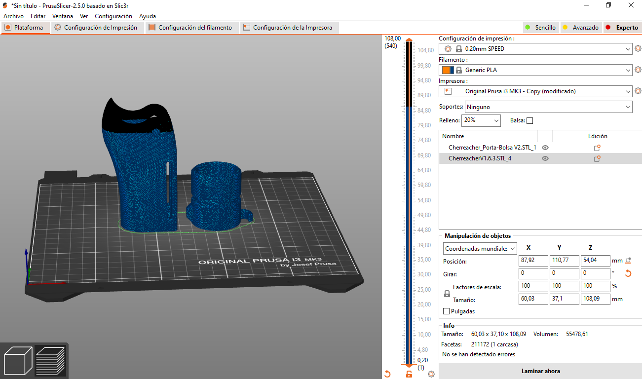Screen dimensions: 642x379
Task: Click the edit icon for CherreacherV1.6.3.STL_4
Action: (597, 158)
